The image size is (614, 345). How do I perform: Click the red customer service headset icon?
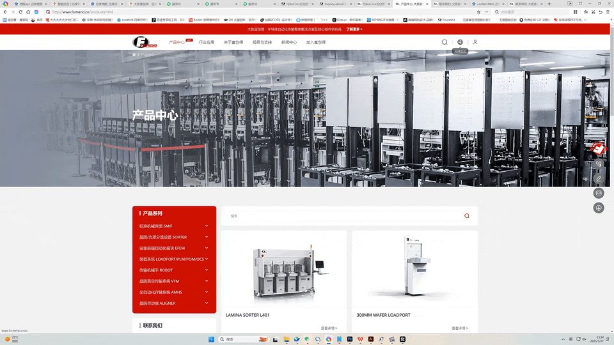coord(599,149)
